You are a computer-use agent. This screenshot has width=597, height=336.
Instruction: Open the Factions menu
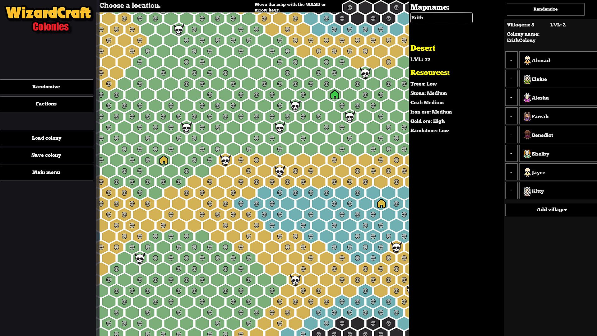[46, 104]
